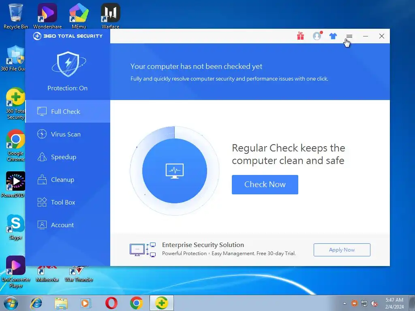The height and width of the screenshot is (311, 415).
Task: Click the Check Now button
Action: (x=265, y=185)
